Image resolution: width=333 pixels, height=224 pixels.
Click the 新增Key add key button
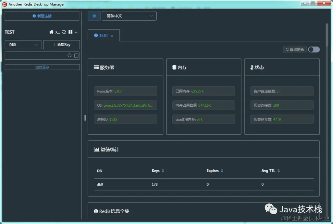click(61, 45)
